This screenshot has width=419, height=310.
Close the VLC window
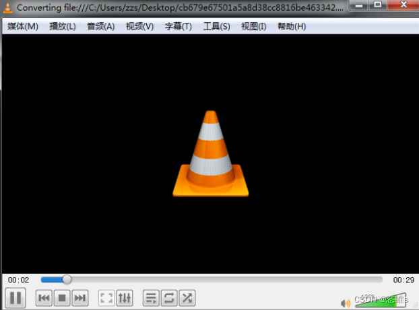[403, 5]
